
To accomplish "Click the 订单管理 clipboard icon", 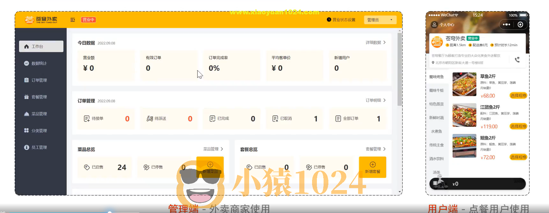I will coord(27,80).
